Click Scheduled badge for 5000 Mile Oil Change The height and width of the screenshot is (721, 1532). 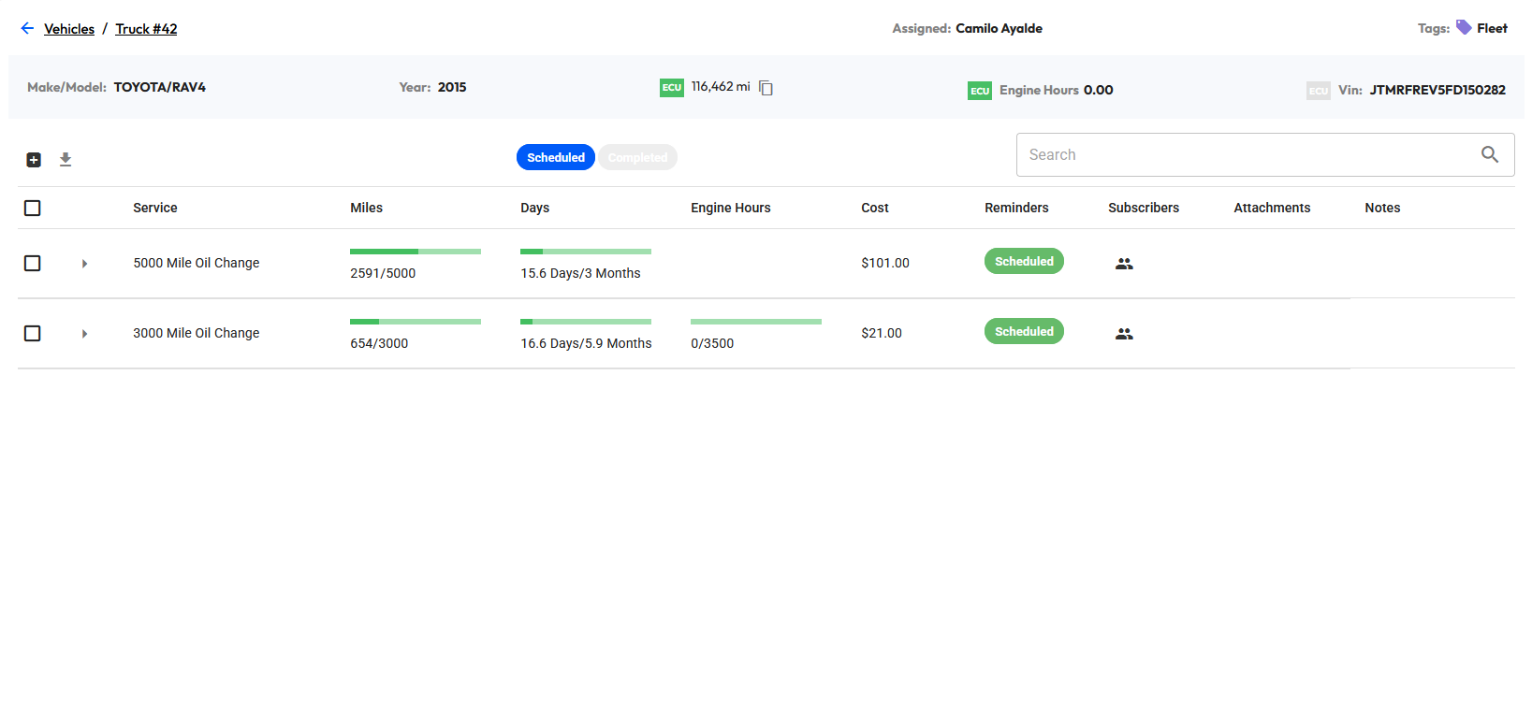click(x=1024, y=261)
